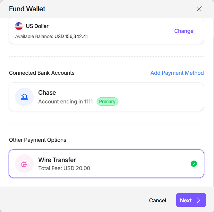Choose the Wire Transfer option title

point(57,160)
